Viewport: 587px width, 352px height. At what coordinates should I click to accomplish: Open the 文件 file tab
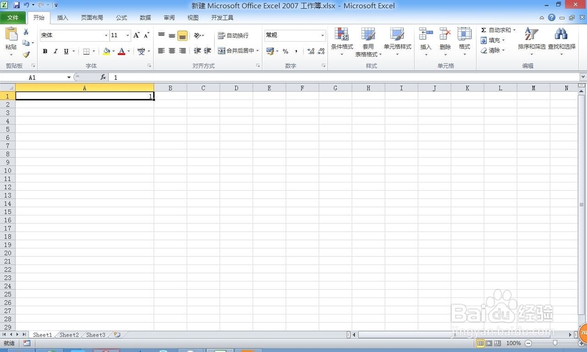coord(13,18)
